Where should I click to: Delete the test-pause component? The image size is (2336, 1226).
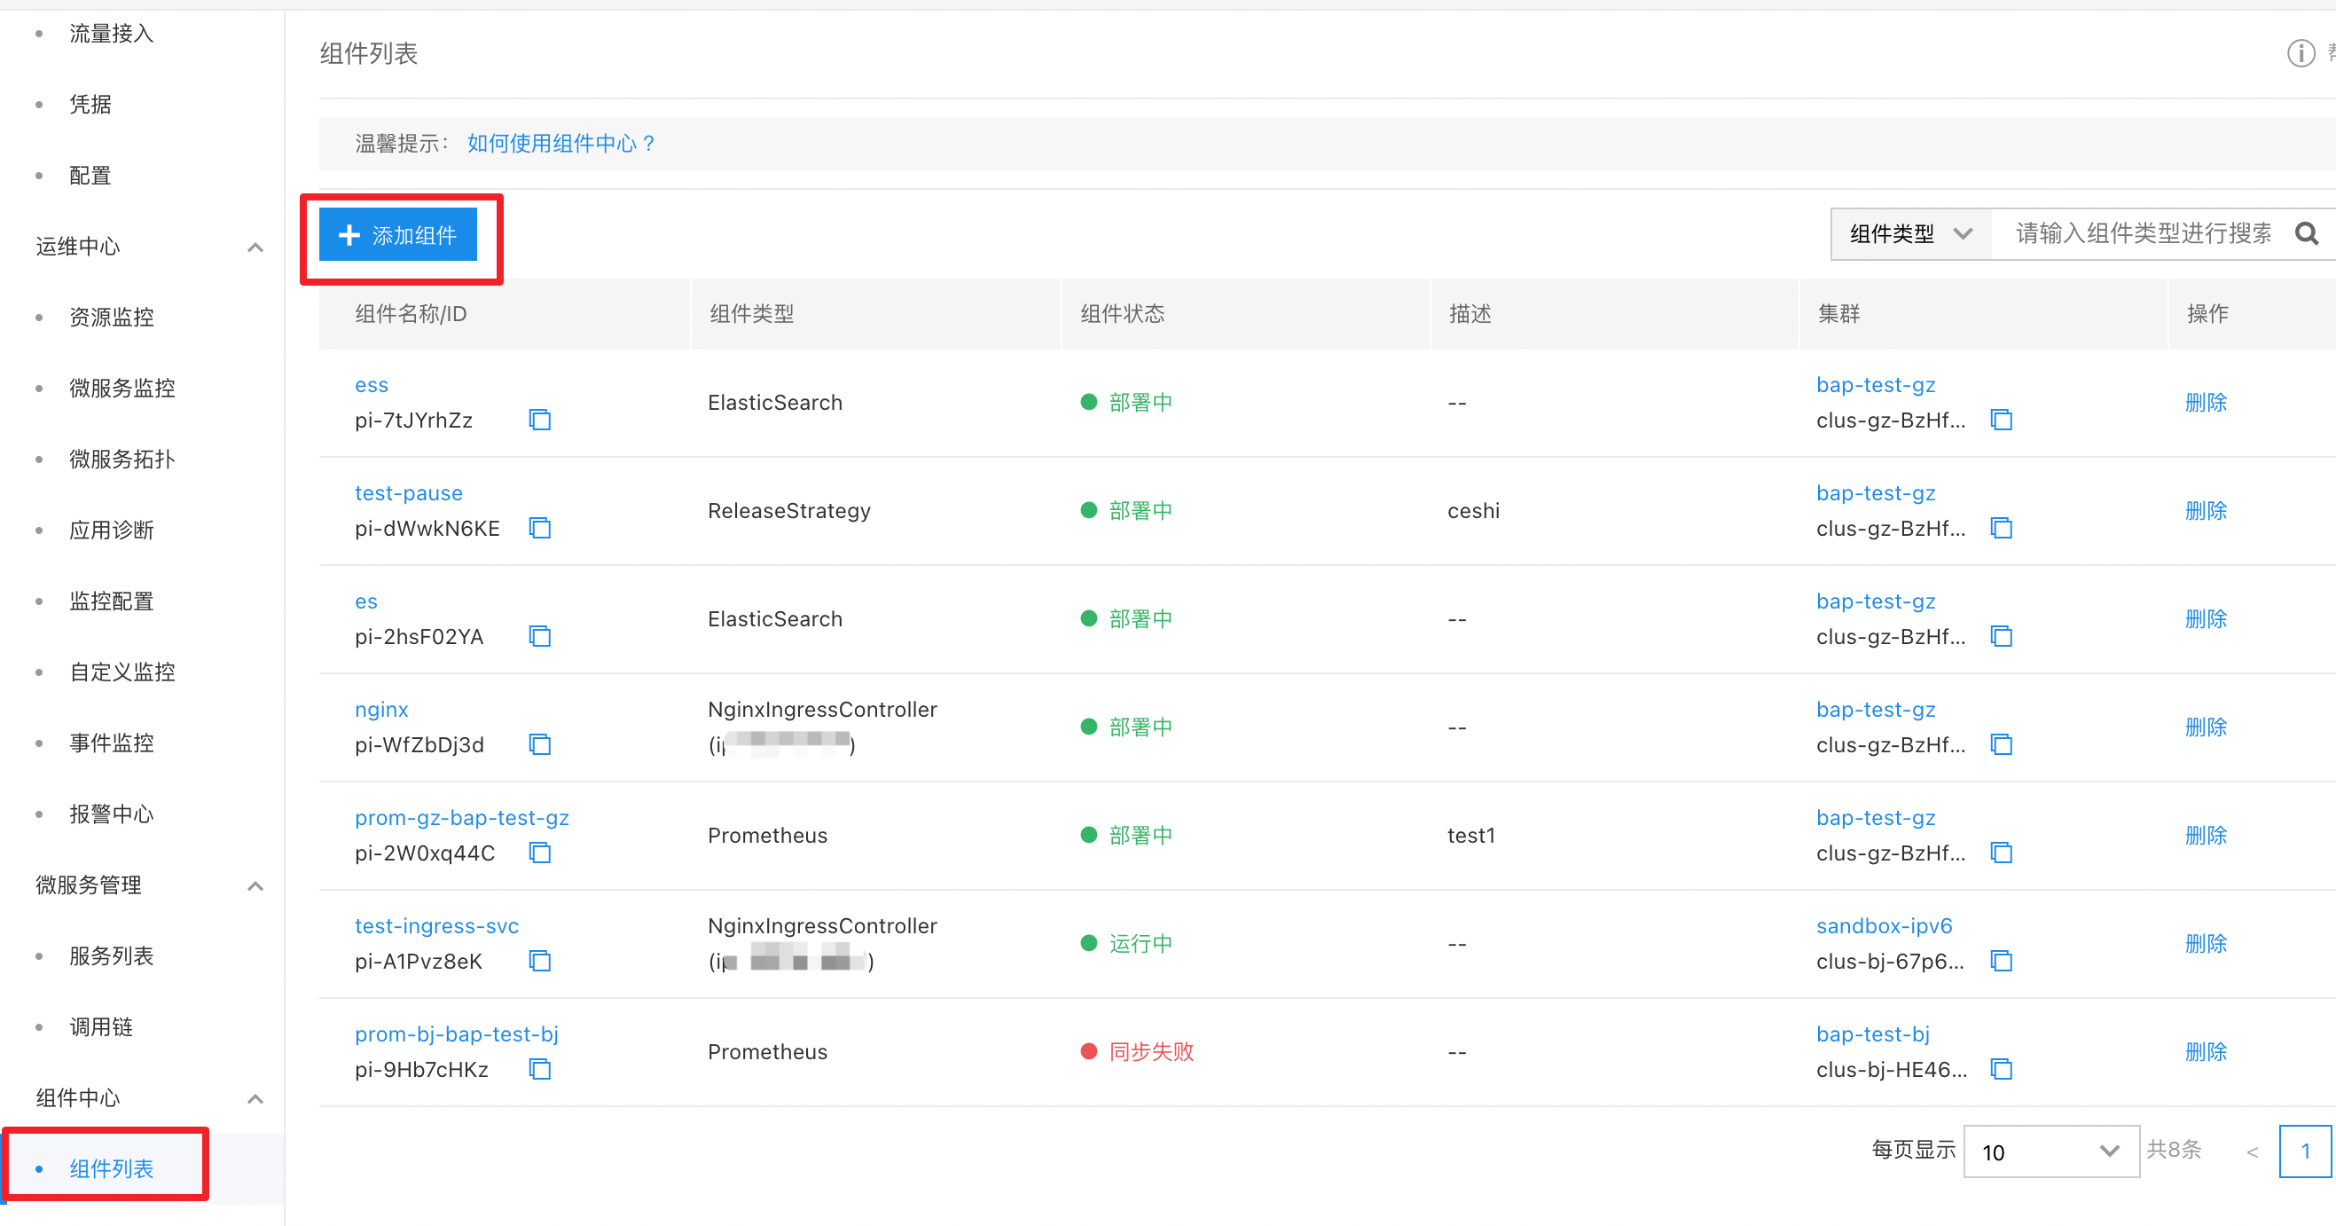point(2207,510)
